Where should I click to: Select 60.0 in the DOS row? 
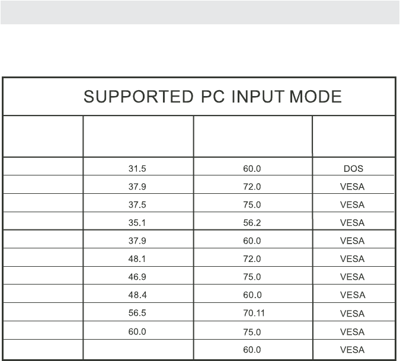252,168
